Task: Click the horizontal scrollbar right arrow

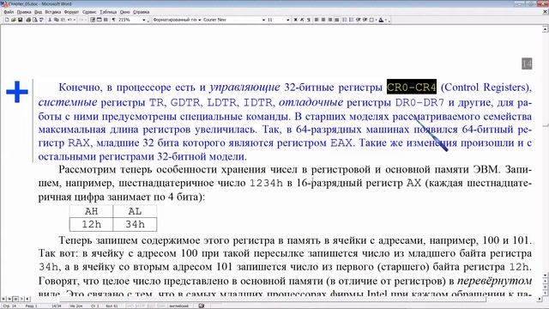Action: point(540,299)
